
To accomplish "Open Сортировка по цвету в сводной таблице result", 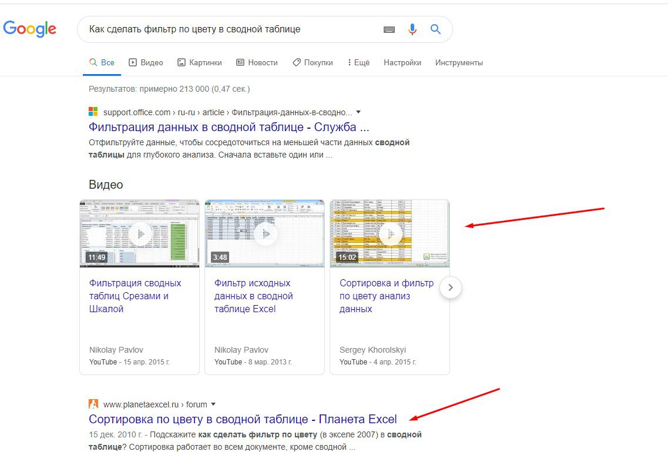I will (243, 419).
